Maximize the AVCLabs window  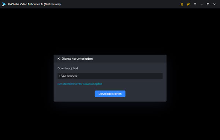tap(208, 4)
